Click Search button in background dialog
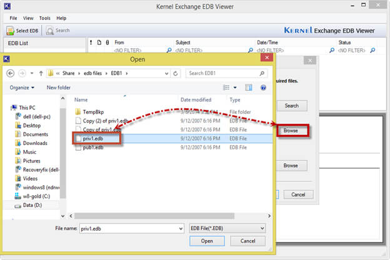Screen dimensions: 390x260 292,106
